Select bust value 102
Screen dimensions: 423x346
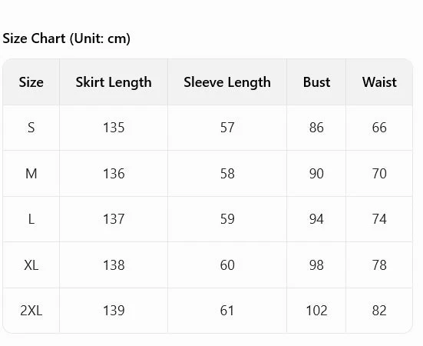point(316,311)
